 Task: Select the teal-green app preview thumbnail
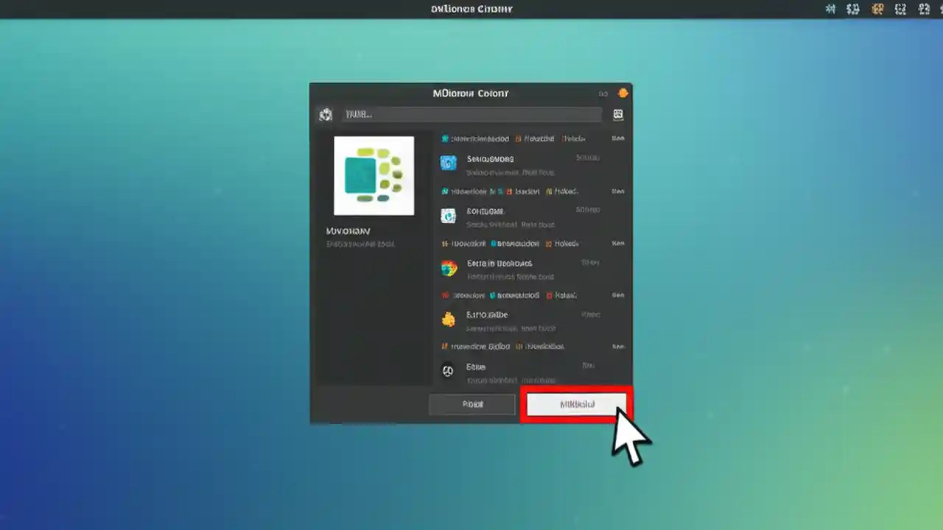point(374,175)
